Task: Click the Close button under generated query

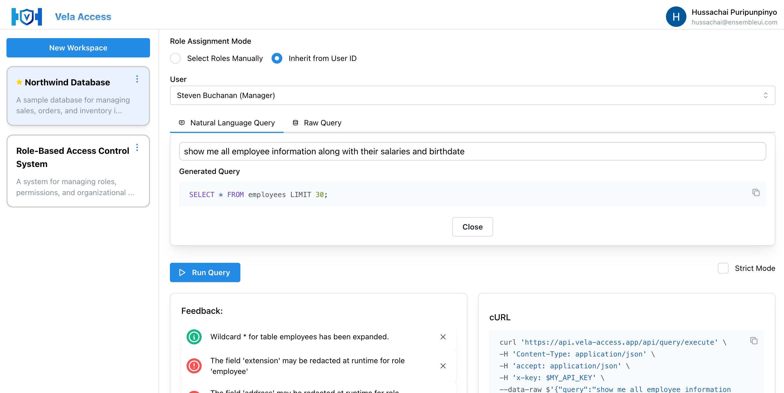Action: pyautogui.click(x=472, y=227)
